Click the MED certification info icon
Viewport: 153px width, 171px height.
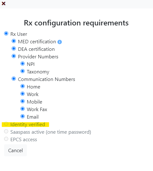tap(60, 42)
